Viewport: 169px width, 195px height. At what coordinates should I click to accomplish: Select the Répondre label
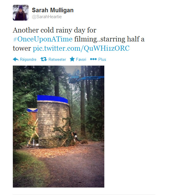point(28,59)
